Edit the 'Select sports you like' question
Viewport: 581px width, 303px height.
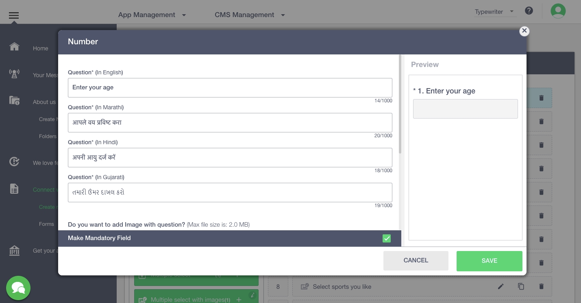coord(500,287)
